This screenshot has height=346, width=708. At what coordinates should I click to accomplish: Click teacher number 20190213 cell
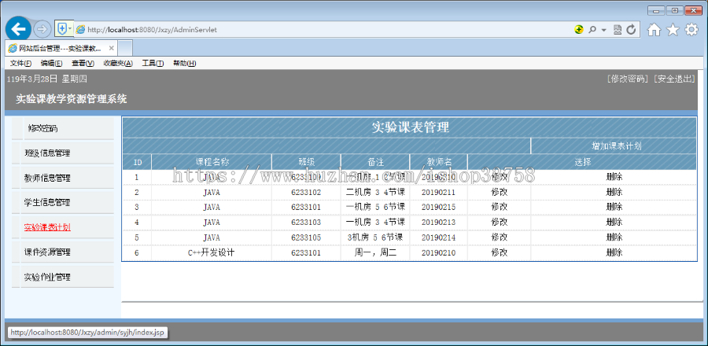click(x=438, y=222)
